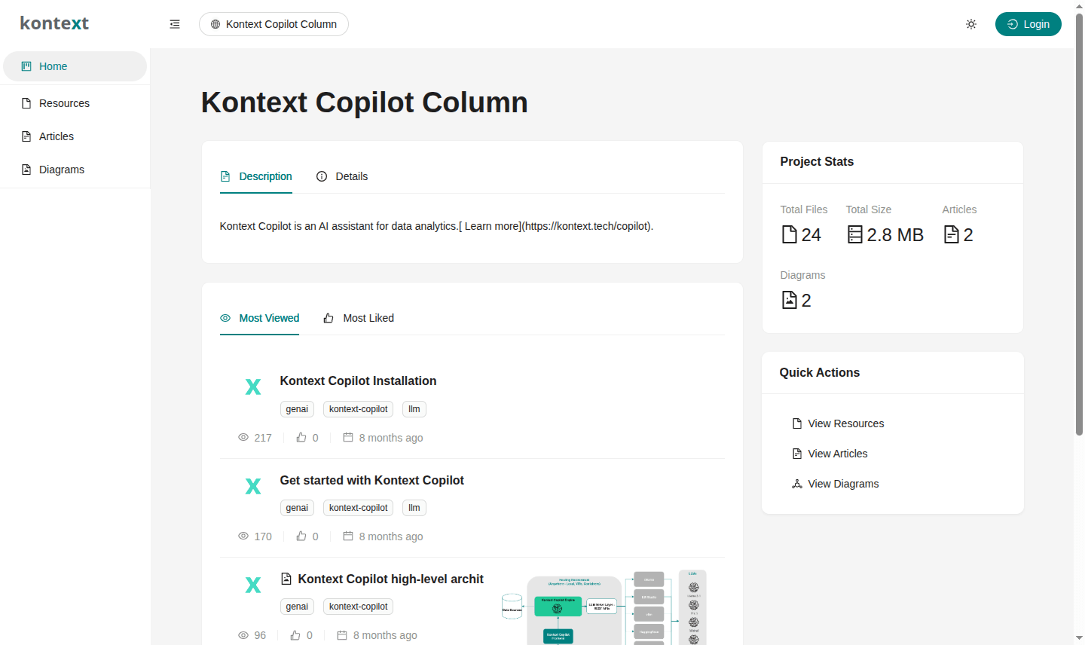Open Articles in the sidebar
1085x645 pixels.
click(75, 136)
